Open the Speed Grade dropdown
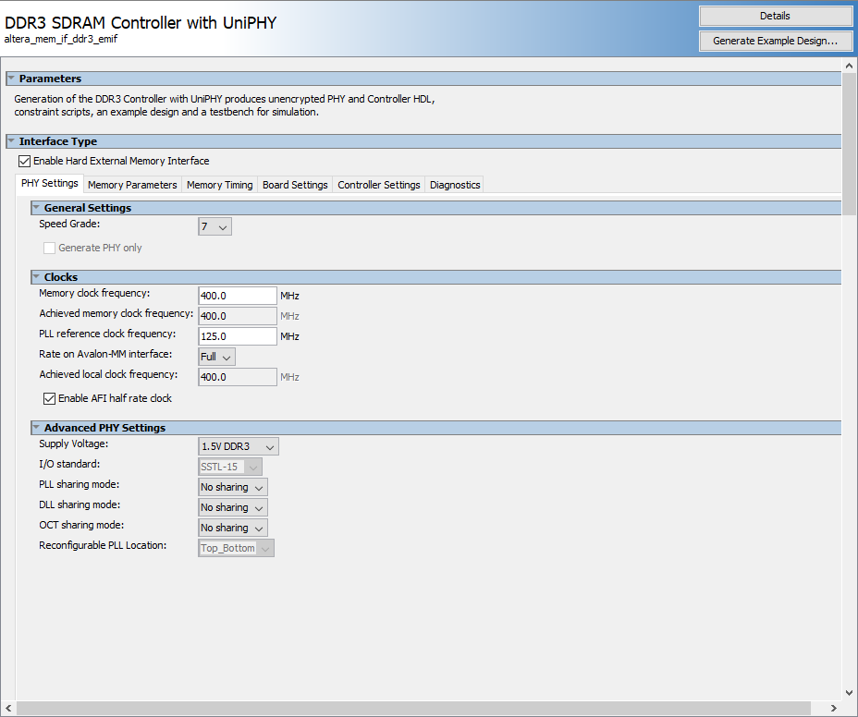 tap(215, 226)
